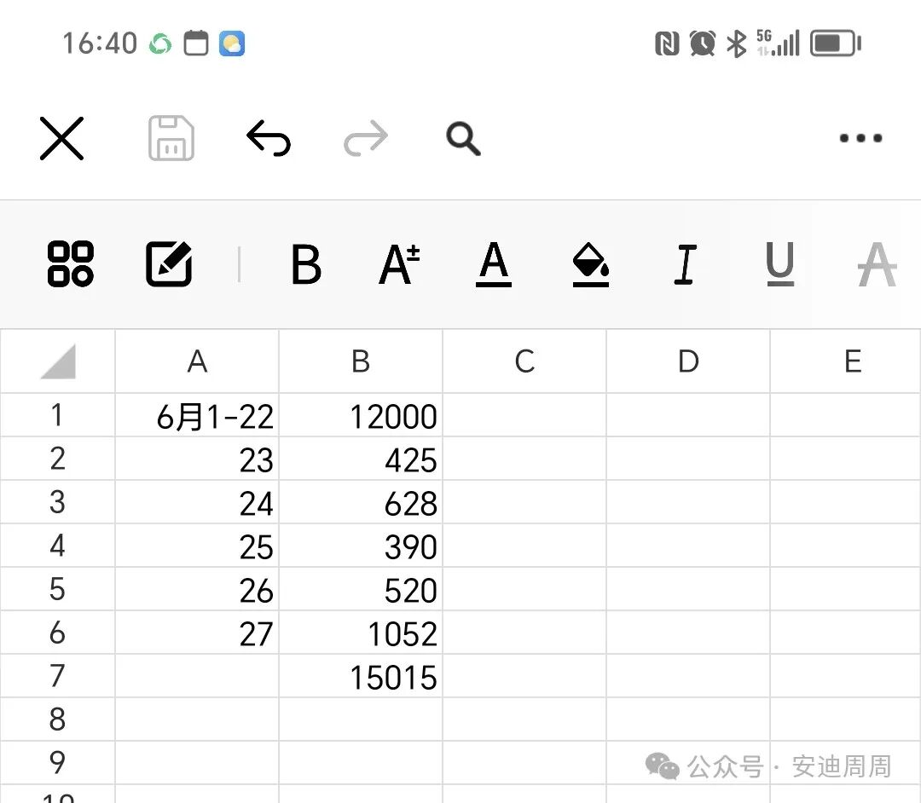Viewport: 921px width, 803px height.
Task: Select cell with value 1052
Action: click(x=361, y=633)
